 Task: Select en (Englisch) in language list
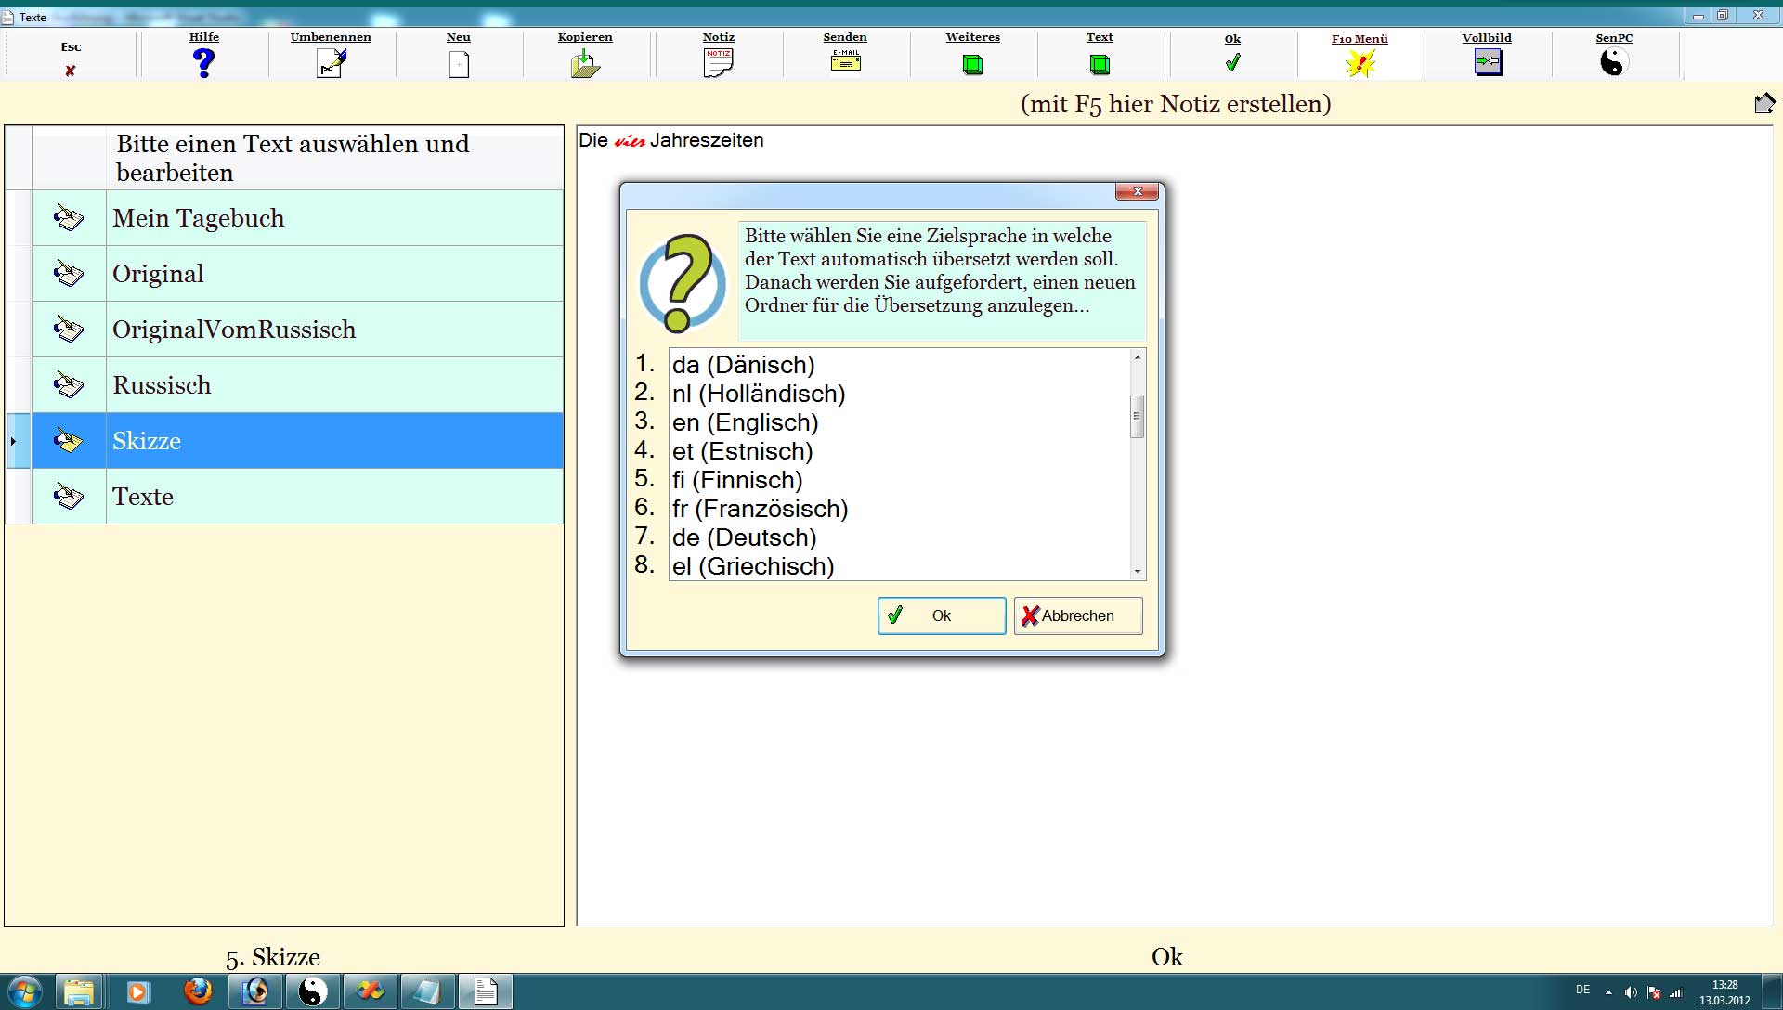coord(745,422)
